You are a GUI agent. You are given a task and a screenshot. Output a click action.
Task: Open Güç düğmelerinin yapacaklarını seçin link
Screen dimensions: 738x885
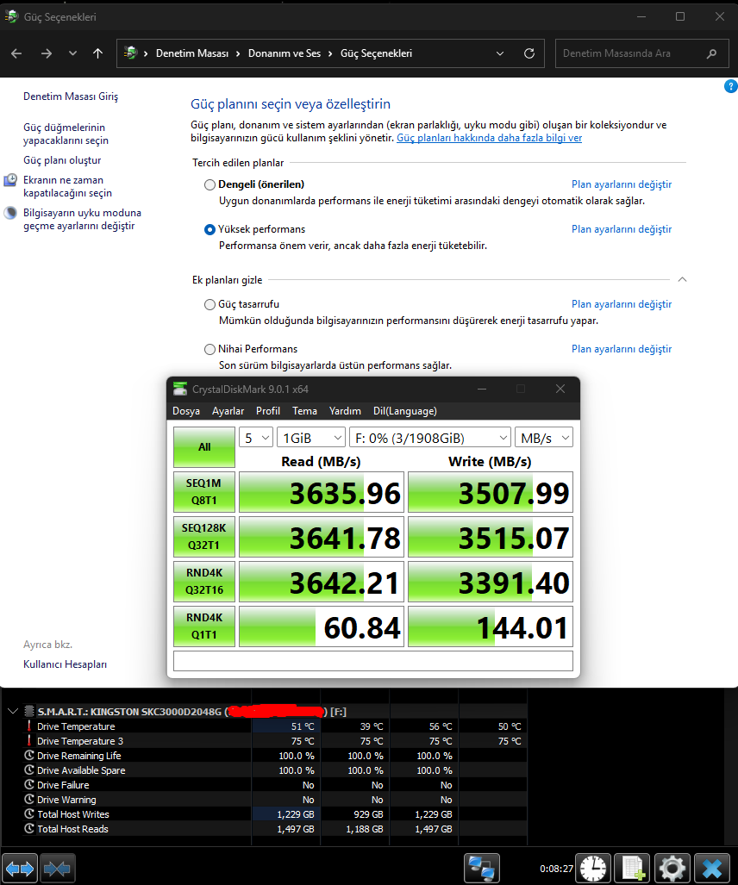66,134
